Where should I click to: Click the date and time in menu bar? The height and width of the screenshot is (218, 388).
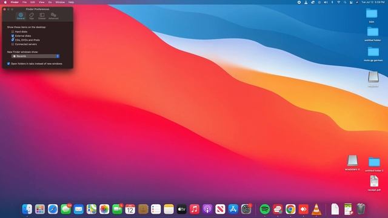tap(373, 2)
